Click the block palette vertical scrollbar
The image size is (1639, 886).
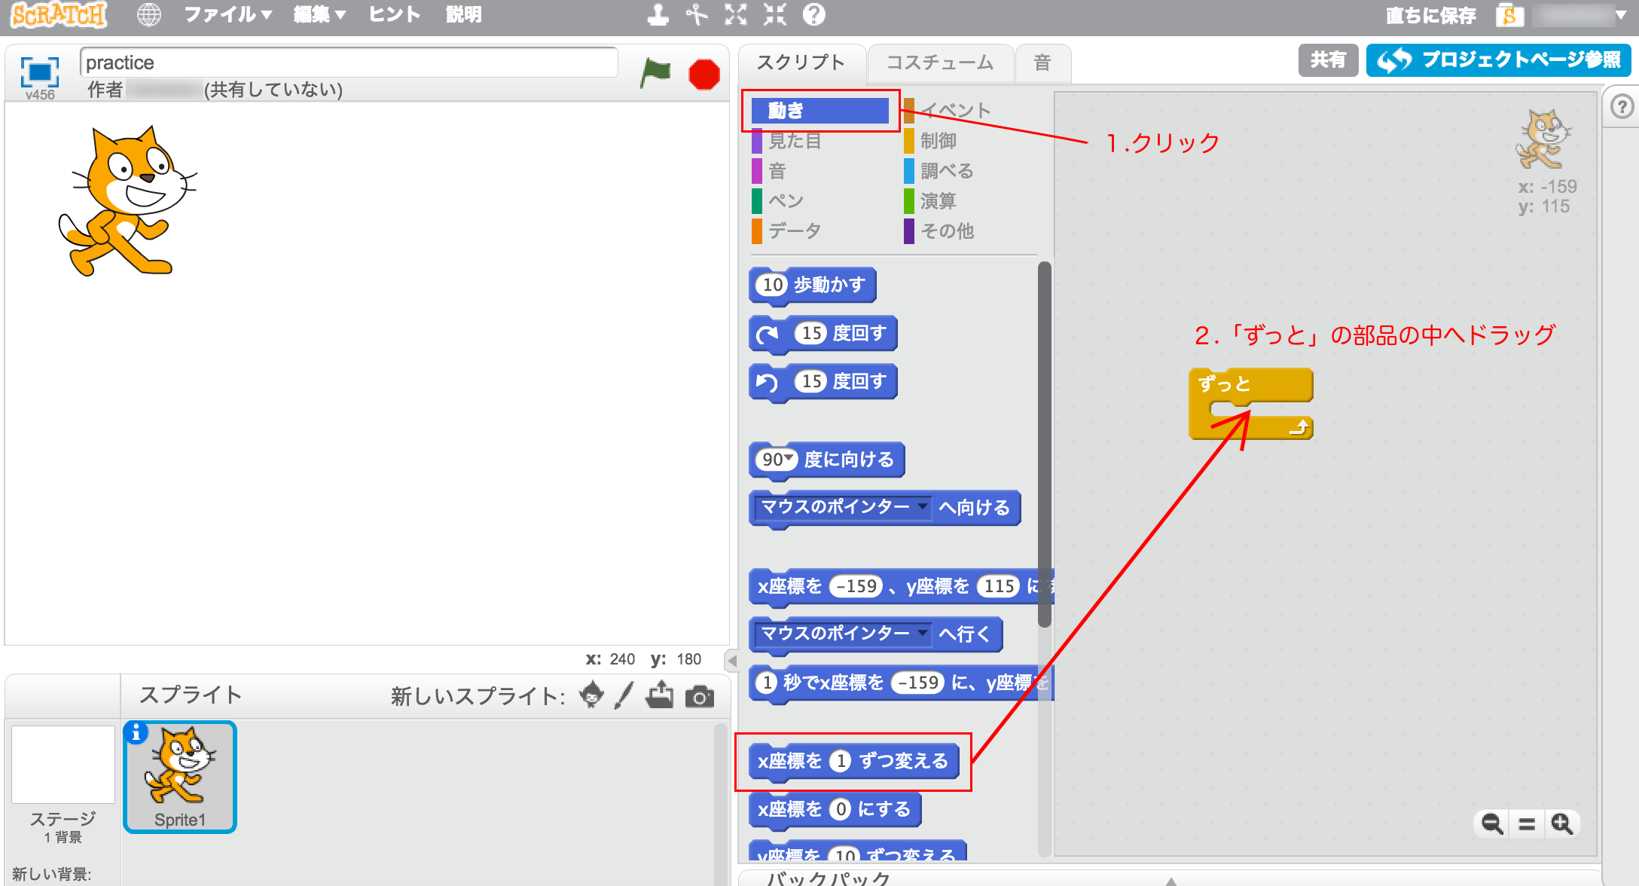click(x=1044, y=445)
